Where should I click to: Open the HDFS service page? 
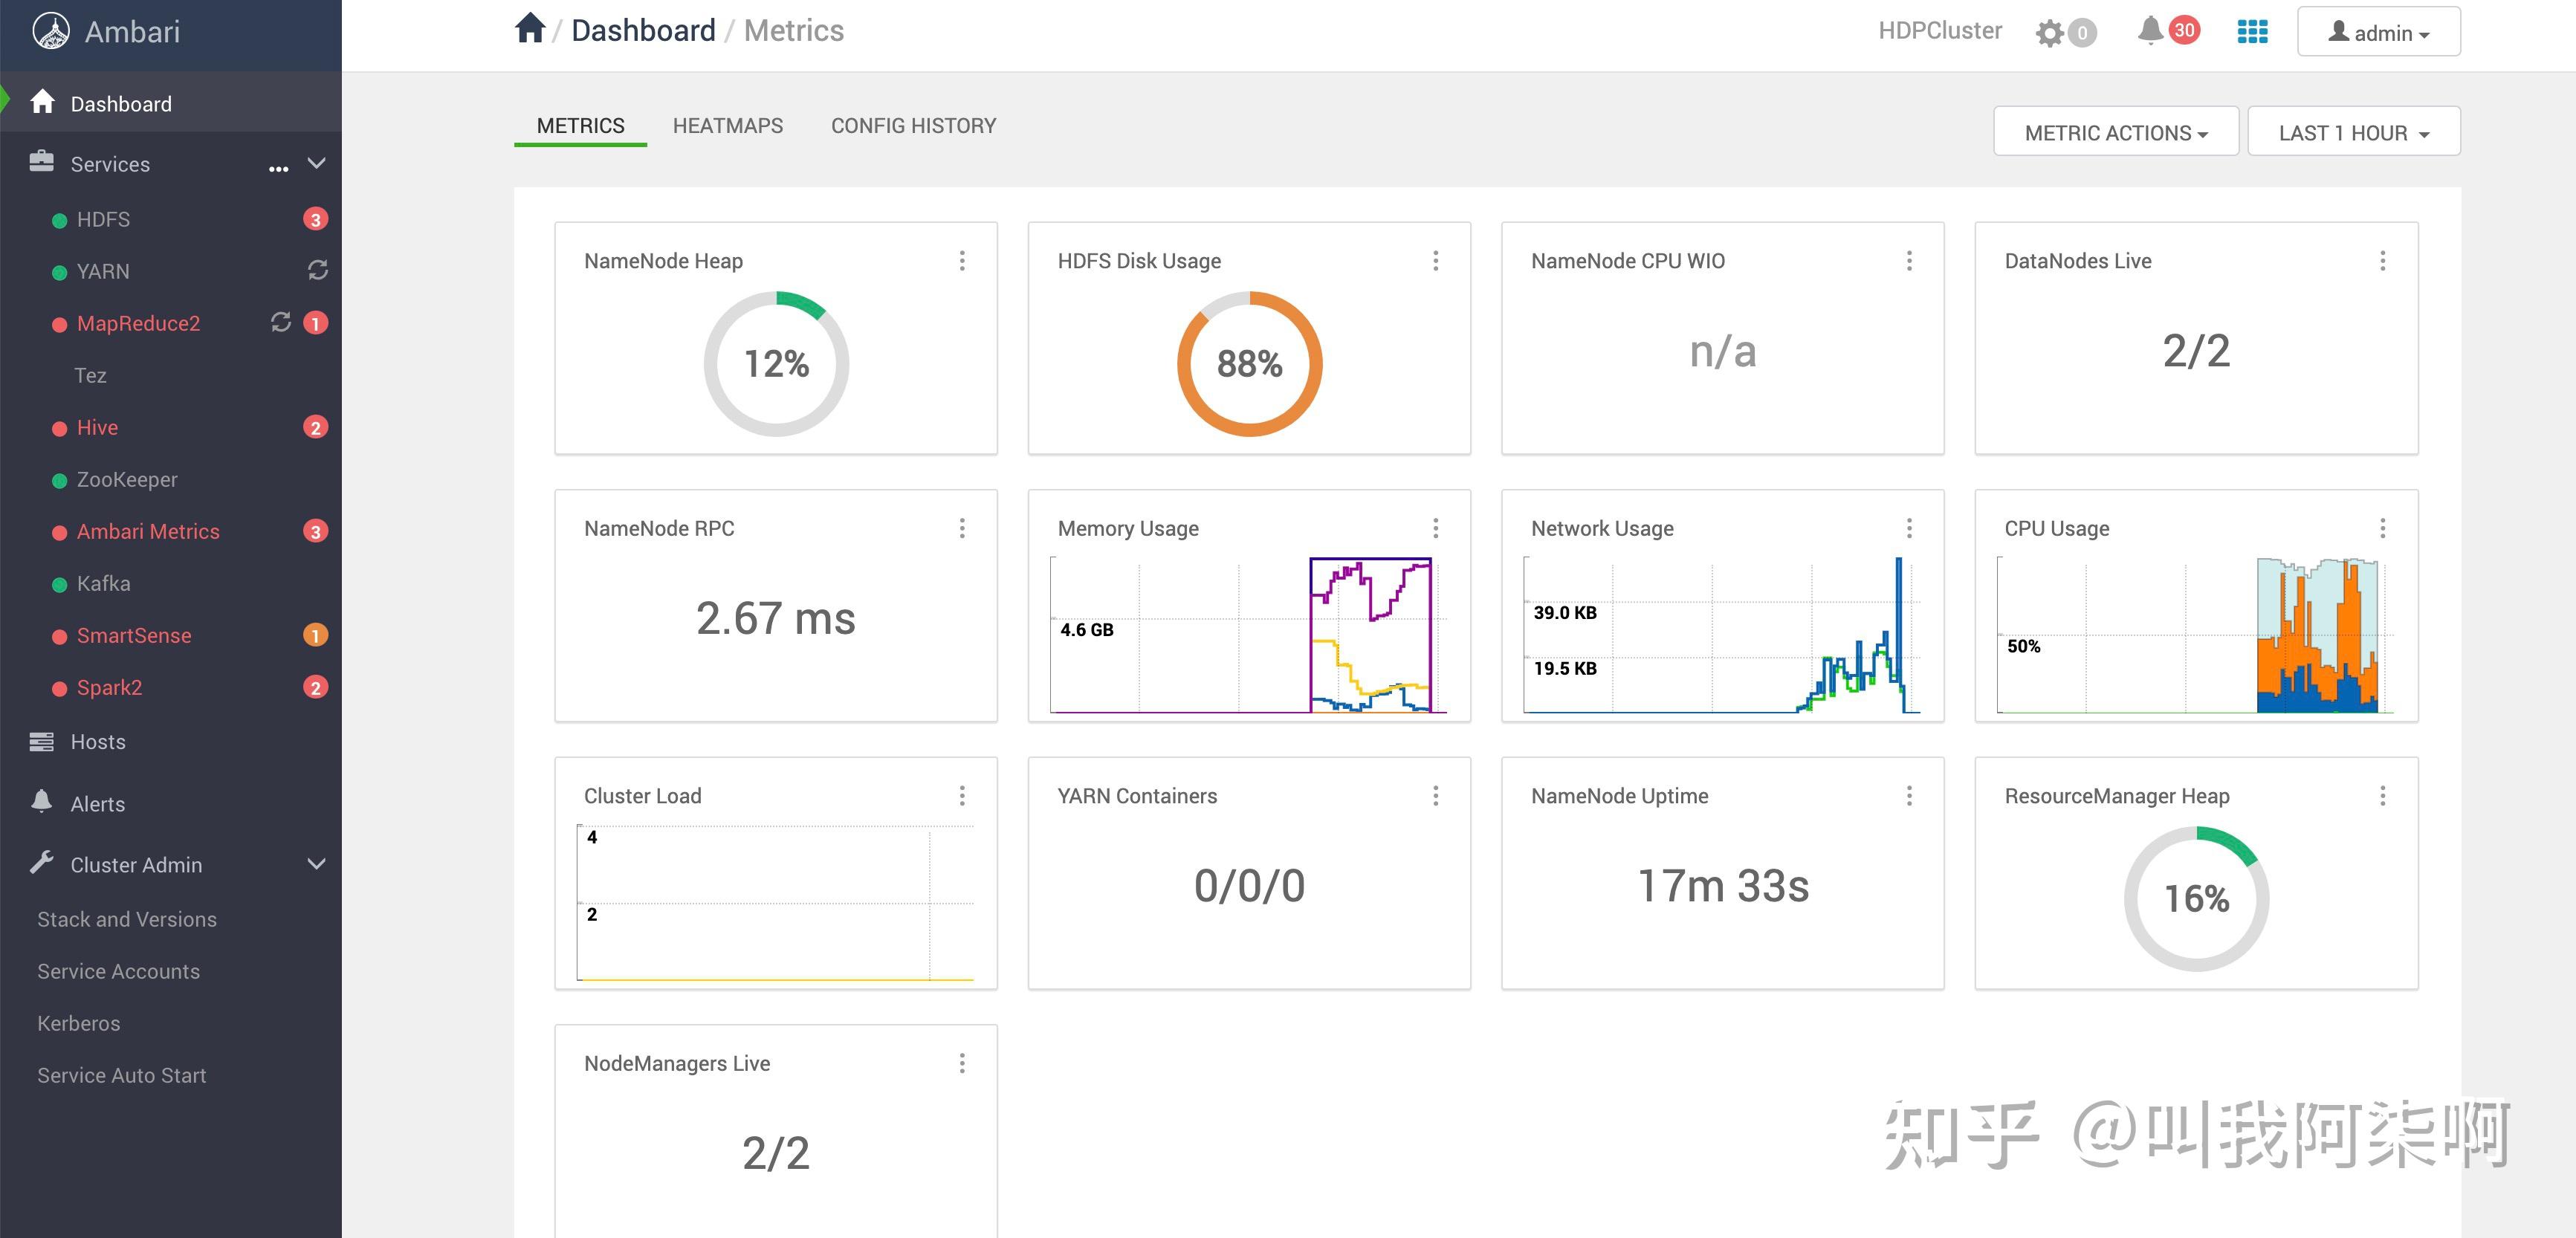click(x=103, y=219)
